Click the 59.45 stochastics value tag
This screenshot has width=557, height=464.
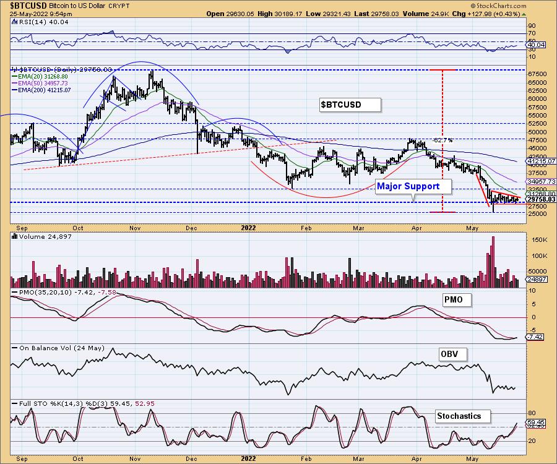pyautogui.click(x=537, y=423)
